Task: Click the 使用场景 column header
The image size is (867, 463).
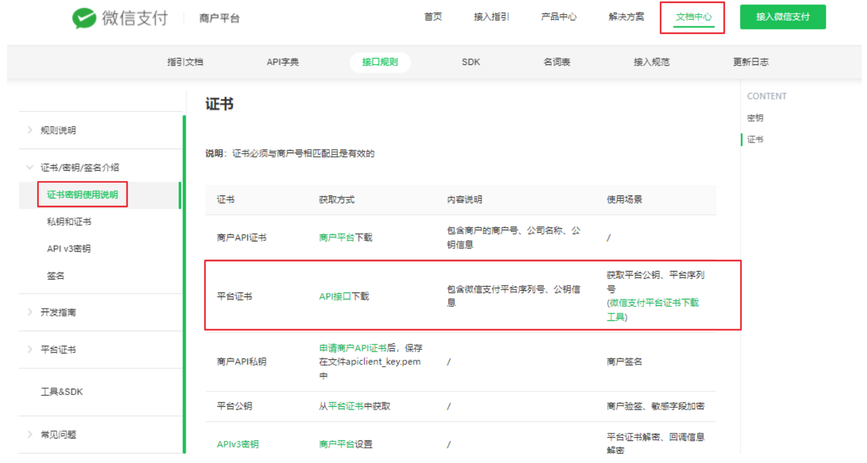Action: (x=624, y=200)
